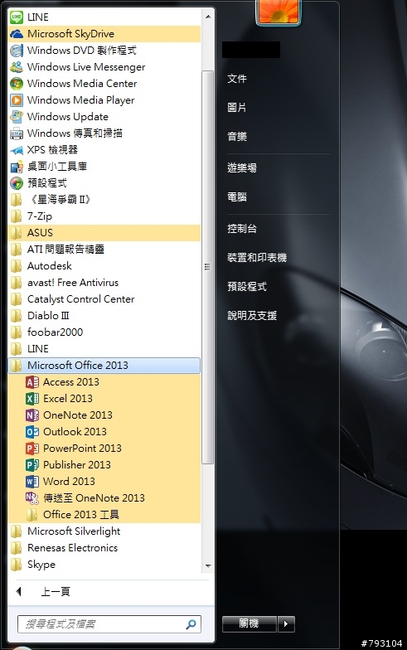
Task: Click 預設程式 icon in program list
Action: point(17,182)
